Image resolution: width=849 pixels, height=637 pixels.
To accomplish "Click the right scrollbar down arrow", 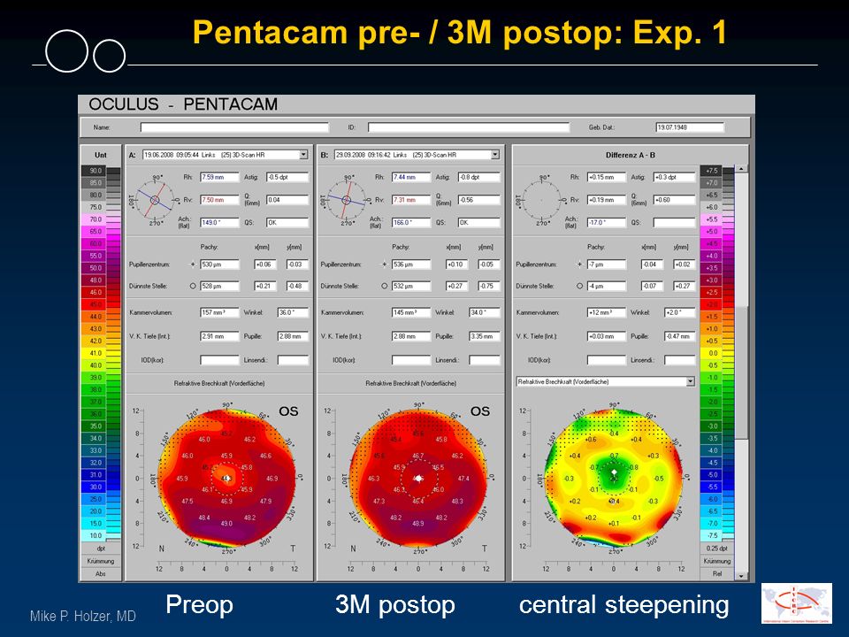I will tap(741, 576).
